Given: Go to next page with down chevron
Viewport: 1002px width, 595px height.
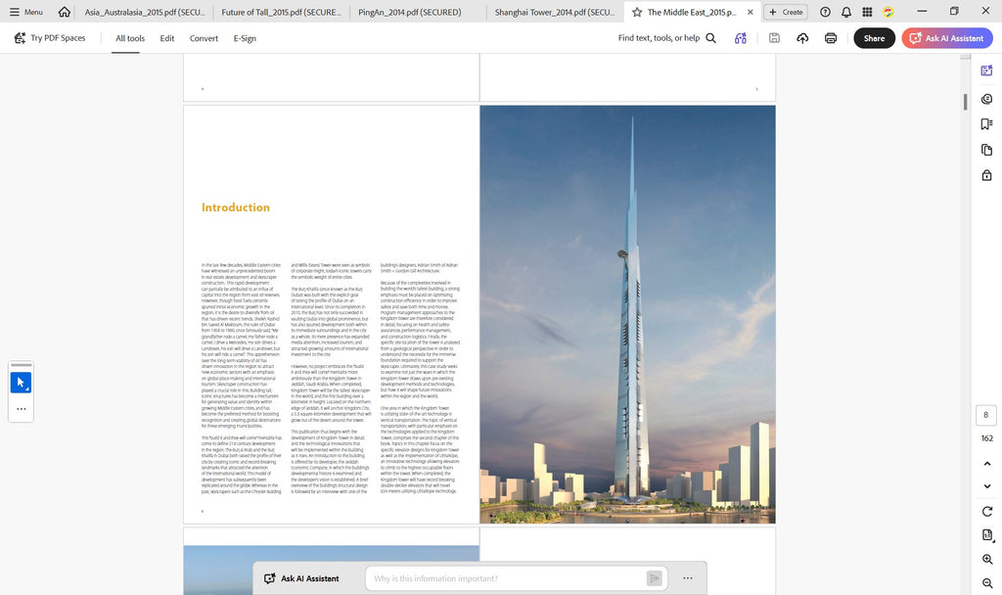Looking at the screenshot, I should [986, 486].
